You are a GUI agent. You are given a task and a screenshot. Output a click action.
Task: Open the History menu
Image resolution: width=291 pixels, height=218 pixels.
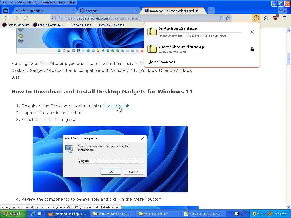coord(32,2)
